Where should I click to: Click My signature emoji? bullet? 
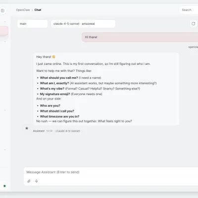71,94
